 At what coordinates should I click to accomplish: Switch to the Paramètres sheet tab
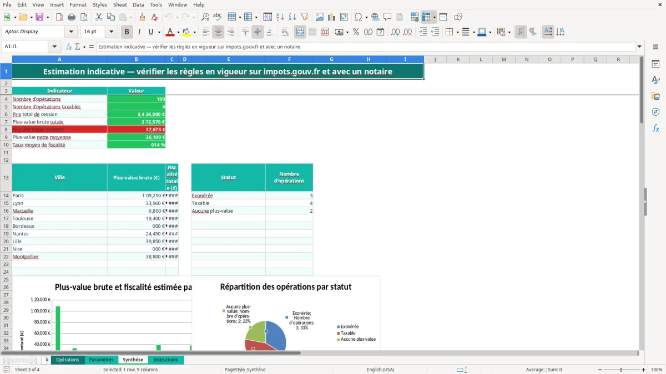(x=101, y=360)
